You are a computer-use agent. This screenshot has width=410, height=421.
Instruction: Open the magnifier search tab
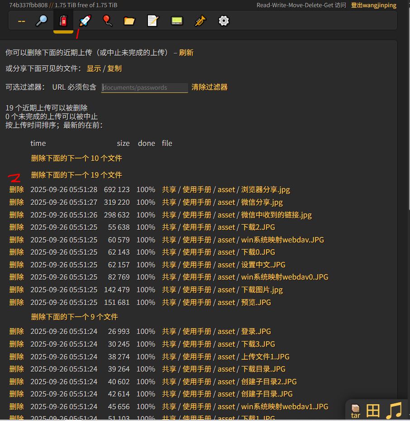pyautogui.click(x=42, y=21)
